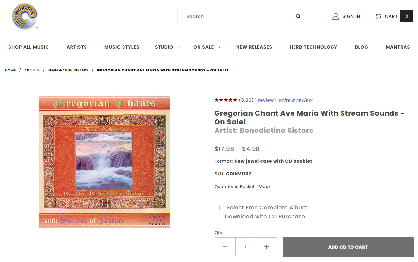This screenshot has height=262, width=418.
Task: Go to the Mantras menu item
Action: coord(398,47)
